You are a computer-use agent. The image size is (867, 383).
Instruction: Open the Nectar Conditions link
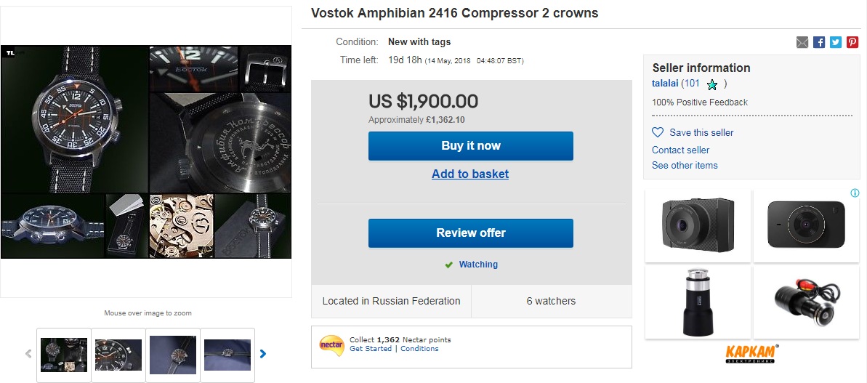(419, 349)
